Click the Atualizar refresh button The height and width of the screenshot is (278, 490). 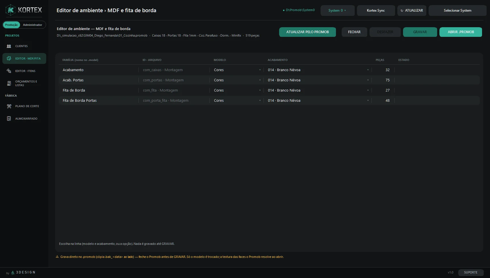coord(412,10)
